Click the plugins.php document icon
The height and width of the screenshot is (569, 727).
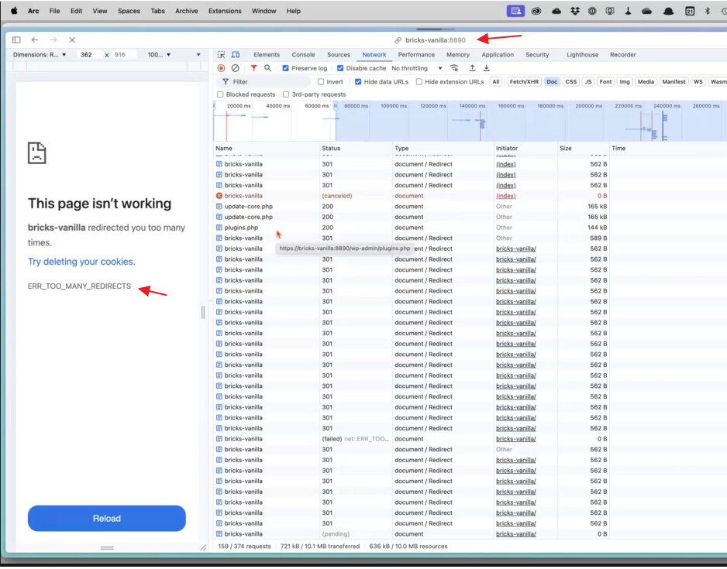click(219, 228)
